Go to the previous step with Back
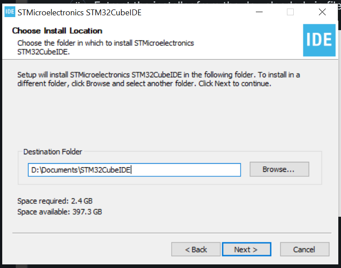Screen dimensions: 341x268 pyautogui.click(x=196, y=249)
